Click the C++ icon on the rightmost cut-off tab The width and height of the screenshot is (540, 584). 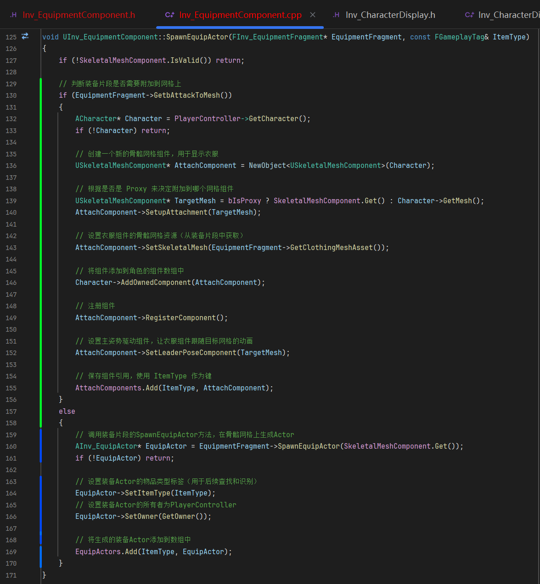click(469, 15)
